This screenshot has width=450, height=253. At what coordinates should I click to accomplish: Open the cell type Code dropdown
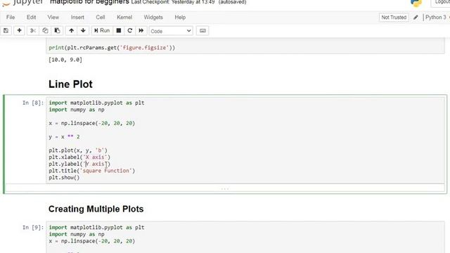tap(171, 31)
